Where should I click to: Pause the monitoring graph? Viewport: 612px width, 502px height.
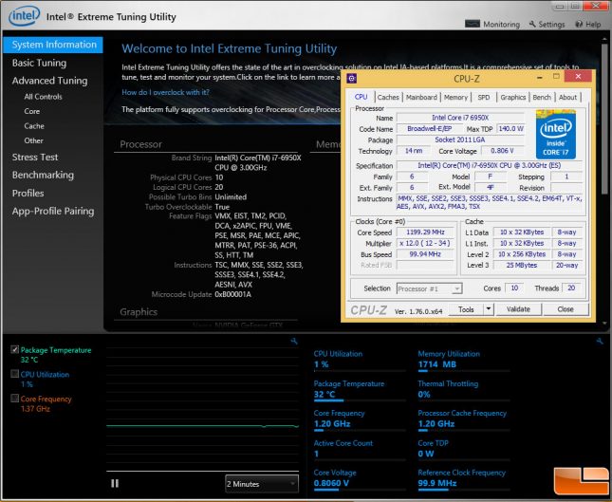115,483
